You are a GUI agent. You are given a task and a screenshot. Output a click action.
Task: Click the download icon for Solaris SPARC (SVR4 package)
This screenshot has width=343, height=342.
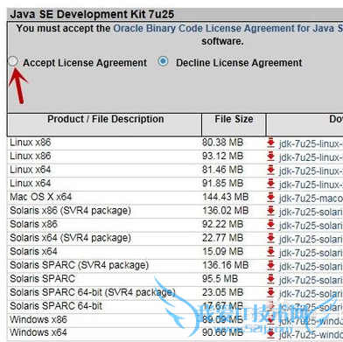point(271,266)
